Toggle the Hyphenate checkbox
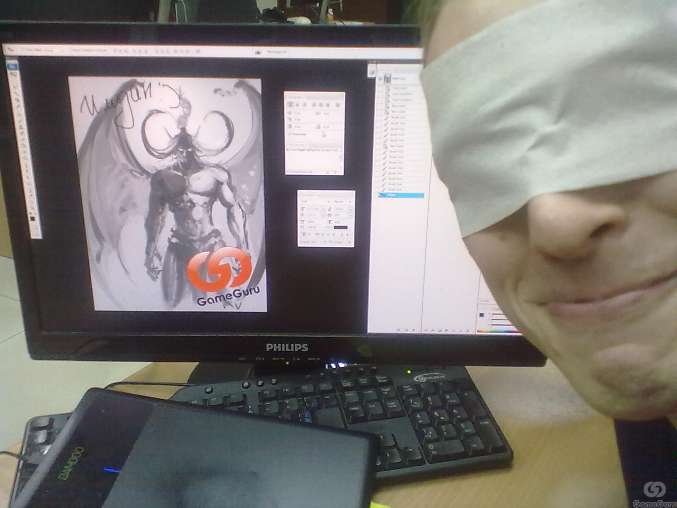677x508 pixels. coord(289,134)
